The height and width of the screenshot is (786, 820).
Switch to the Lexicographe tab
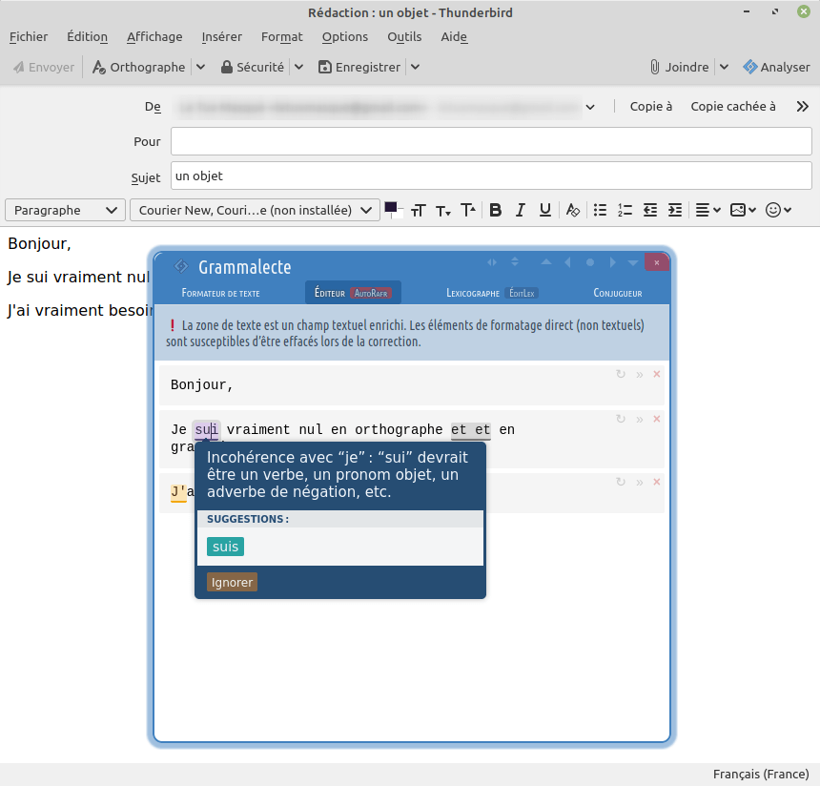pyautogui.click(x=473, y=293)
